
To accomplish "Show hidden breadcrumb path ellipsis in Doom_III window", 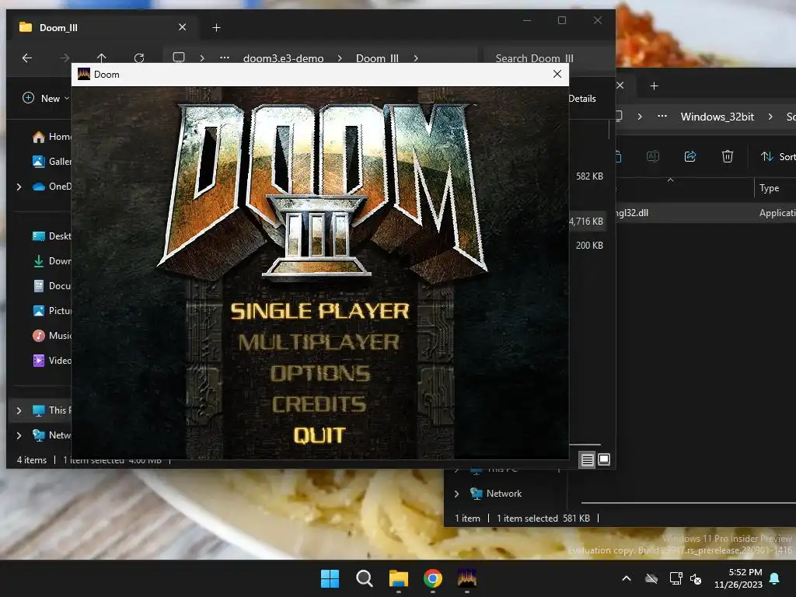I will (225, 58).
